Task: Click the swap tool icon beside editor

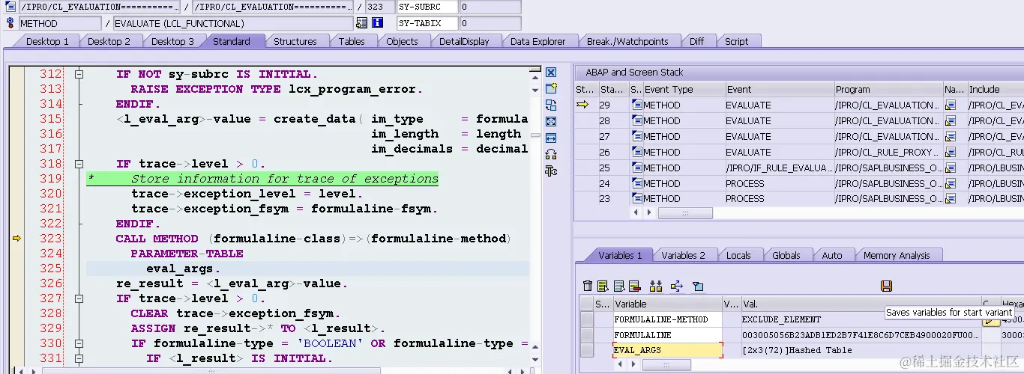Action: click(x=551, y=105)
